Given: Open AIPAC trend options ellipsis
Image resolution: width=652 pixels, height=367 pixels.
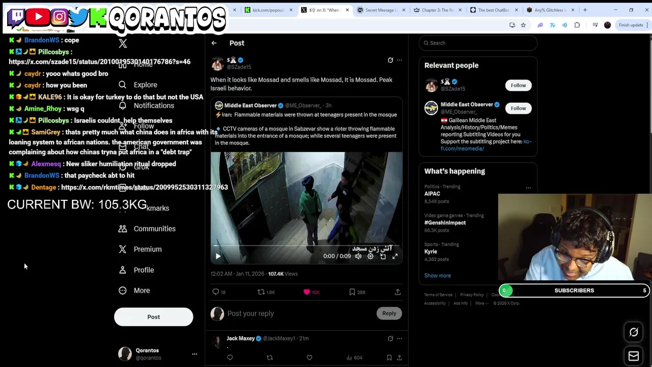Looking at the screenshot, I should [x=528, y=188].
